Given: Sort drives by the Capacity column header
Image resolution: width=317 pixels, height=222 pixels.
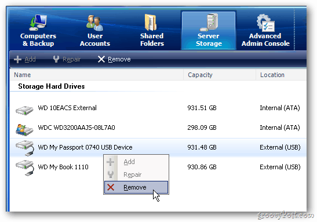Looking at the screenshot, I should coord(220,75).
